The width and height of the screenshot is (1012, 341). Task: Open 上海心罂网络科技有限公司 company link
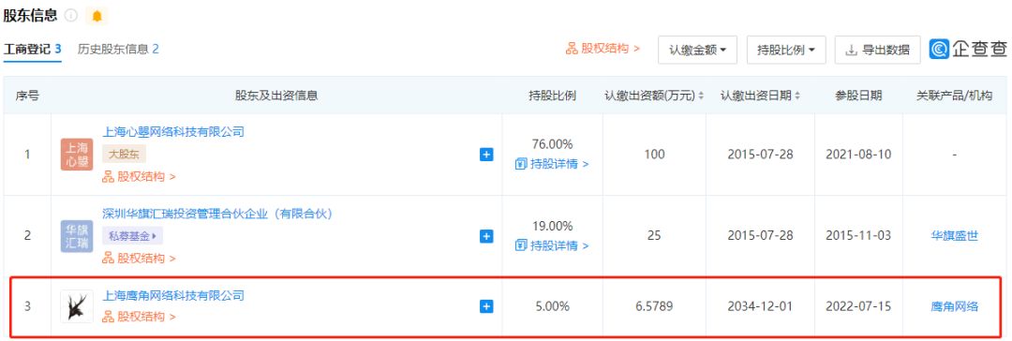point(173,132)
